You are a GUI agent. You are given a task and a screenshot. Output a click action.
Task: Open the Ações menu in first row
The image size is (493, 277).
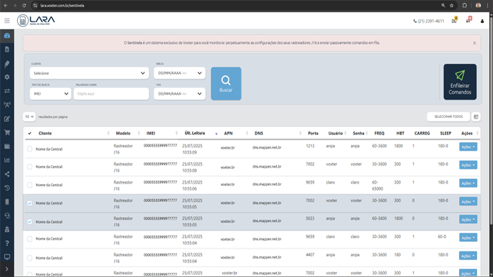(x=468, y=147)
